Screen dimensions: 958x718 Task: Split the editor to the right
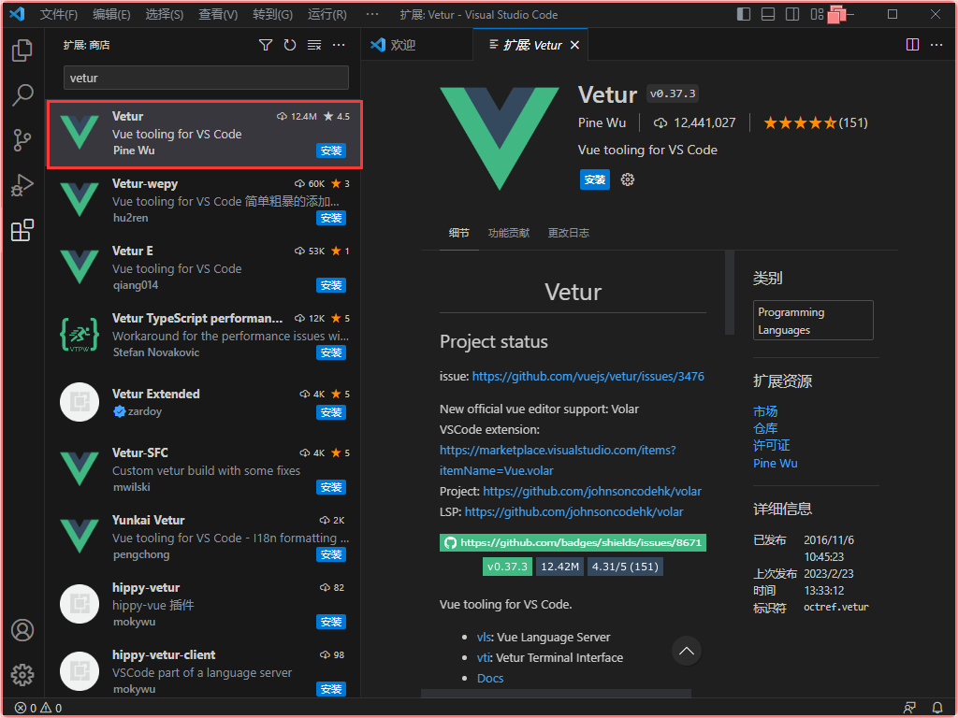click(x=912, y=45)
